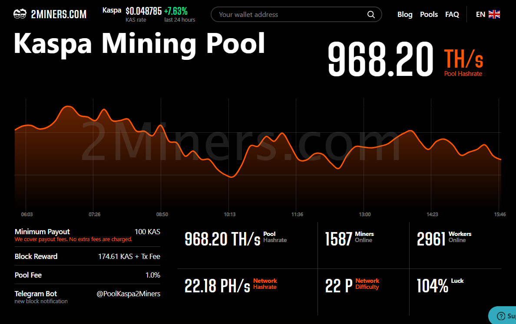This screenshot has height=324, width=516.
Task: Click the 08:50 time label on chart
Action: tap(162, 214)
